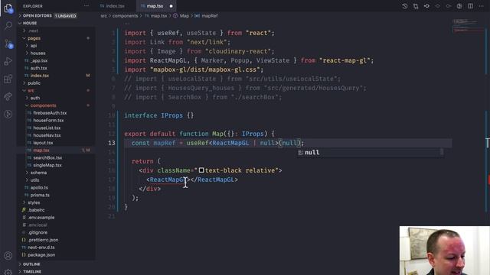Open the Manage gear icon

[8, 272]
